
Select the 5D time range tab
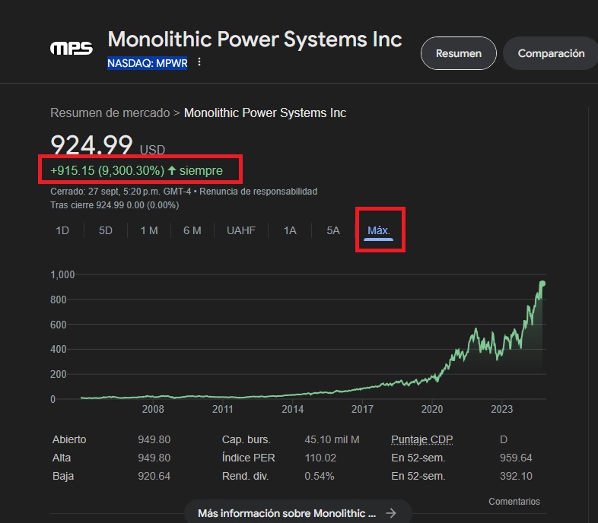tap(106, 230)
